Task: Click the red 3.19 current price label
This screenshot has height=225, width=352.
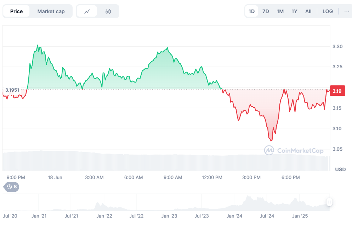Action: click(x=337, y=91)
